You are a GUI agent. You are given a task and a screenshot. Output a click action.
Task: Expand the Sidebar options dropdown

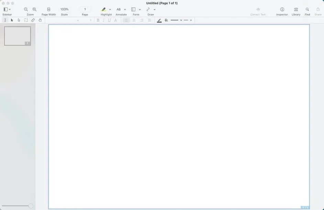click(10, 10)
